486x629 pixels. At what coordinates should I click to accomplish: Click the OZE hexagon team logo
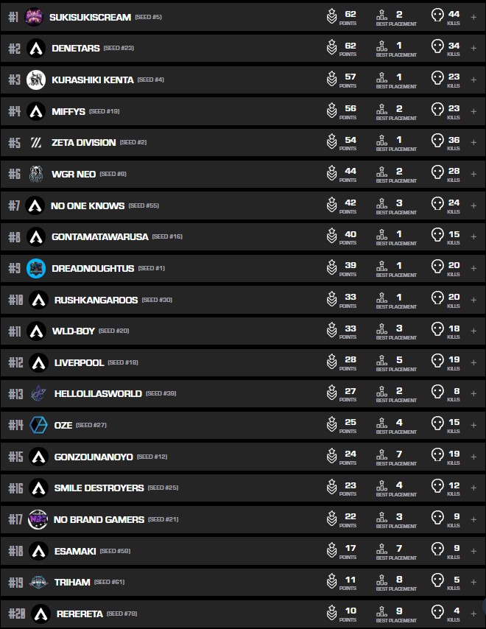click(38, 425)
